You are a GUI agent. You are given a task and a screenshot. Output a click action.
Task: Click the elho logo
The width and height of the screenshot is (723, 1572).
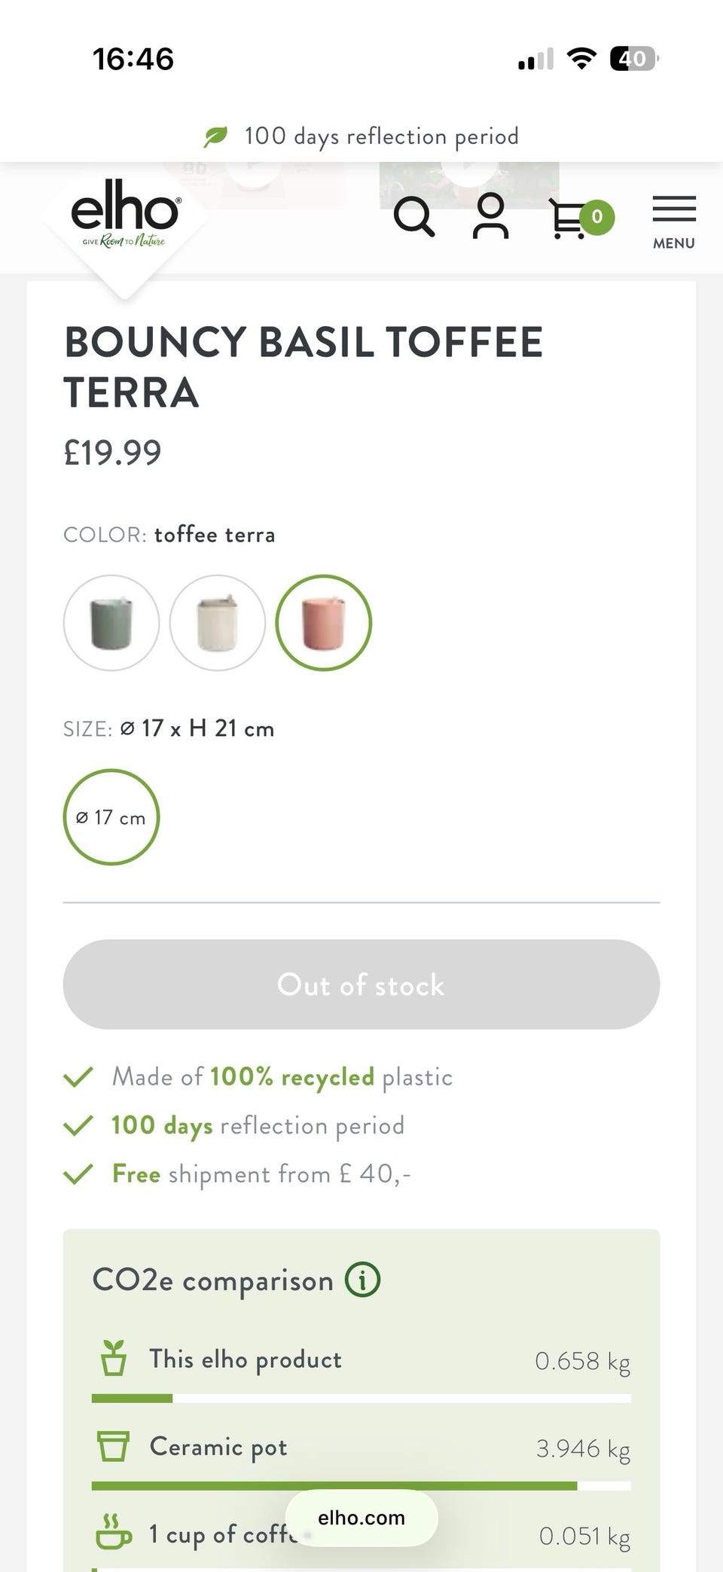(x=125, y=214)
